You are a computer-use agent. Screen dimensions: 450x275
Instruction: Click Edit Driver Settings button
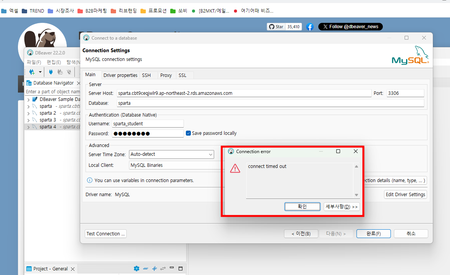click(405, 195)
